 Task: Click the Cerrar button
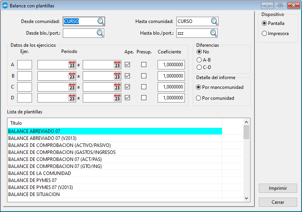pos(278,202)
